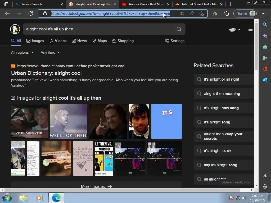Open Discover sparkle icon in sidebar
271x203 pixels.
(x=265, y=36)
